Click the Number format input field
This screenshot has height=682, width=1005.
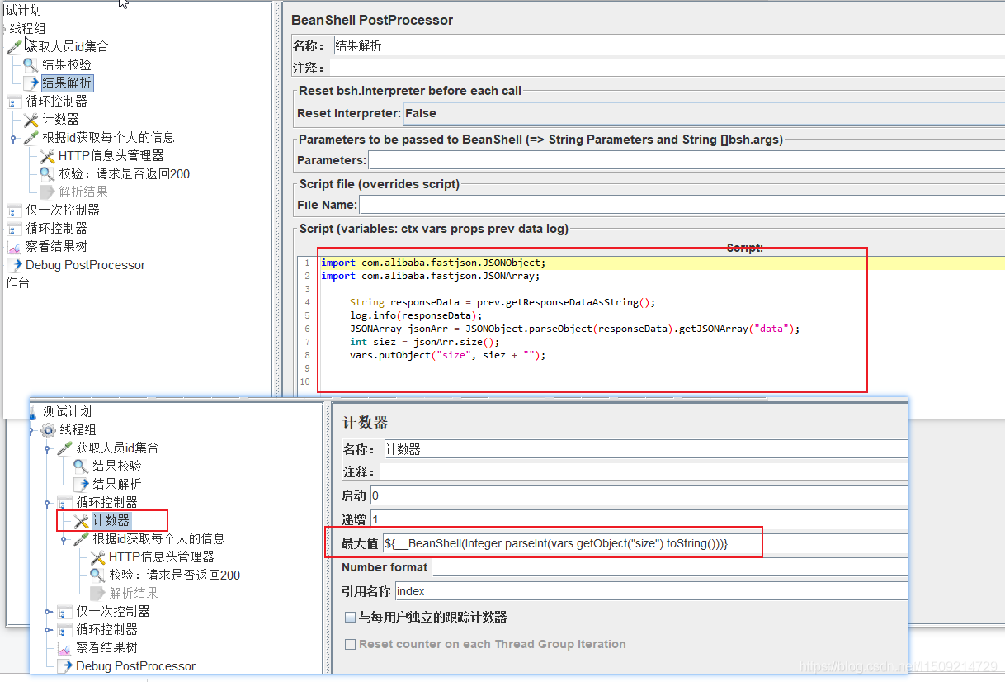670,567
